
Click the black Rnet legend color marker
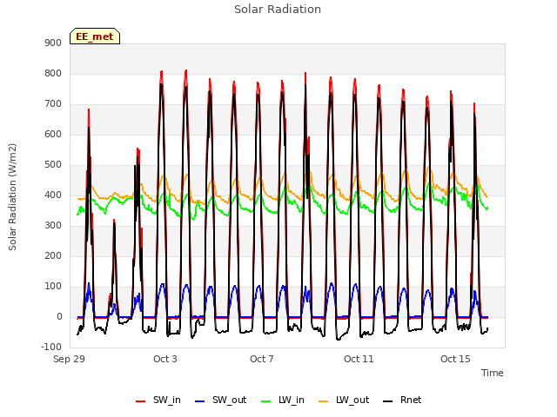point(388,401)
